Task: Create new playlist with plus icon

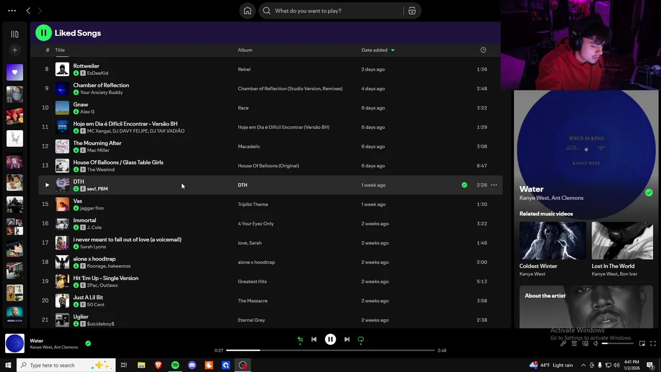Action: click(x=14, y=50)
